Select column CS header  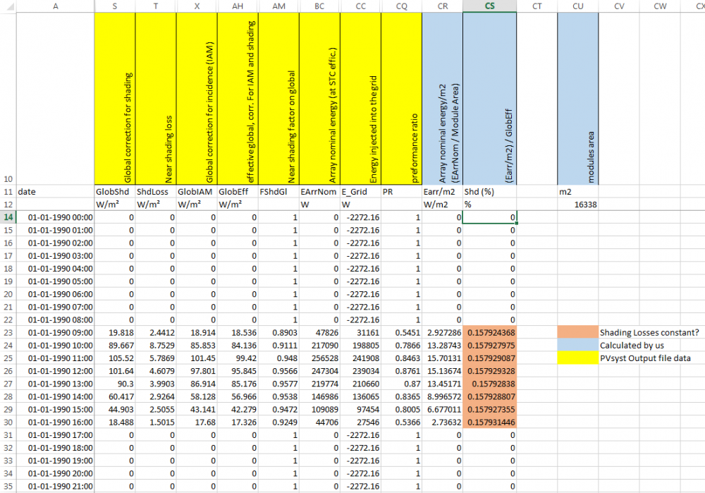click(x=489, y=6)
